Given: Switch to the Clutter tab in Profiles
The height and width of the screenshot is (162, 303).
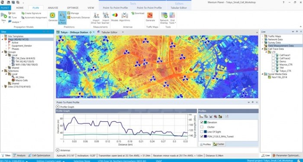Looking at the screenshot, I should pos(219,144).
